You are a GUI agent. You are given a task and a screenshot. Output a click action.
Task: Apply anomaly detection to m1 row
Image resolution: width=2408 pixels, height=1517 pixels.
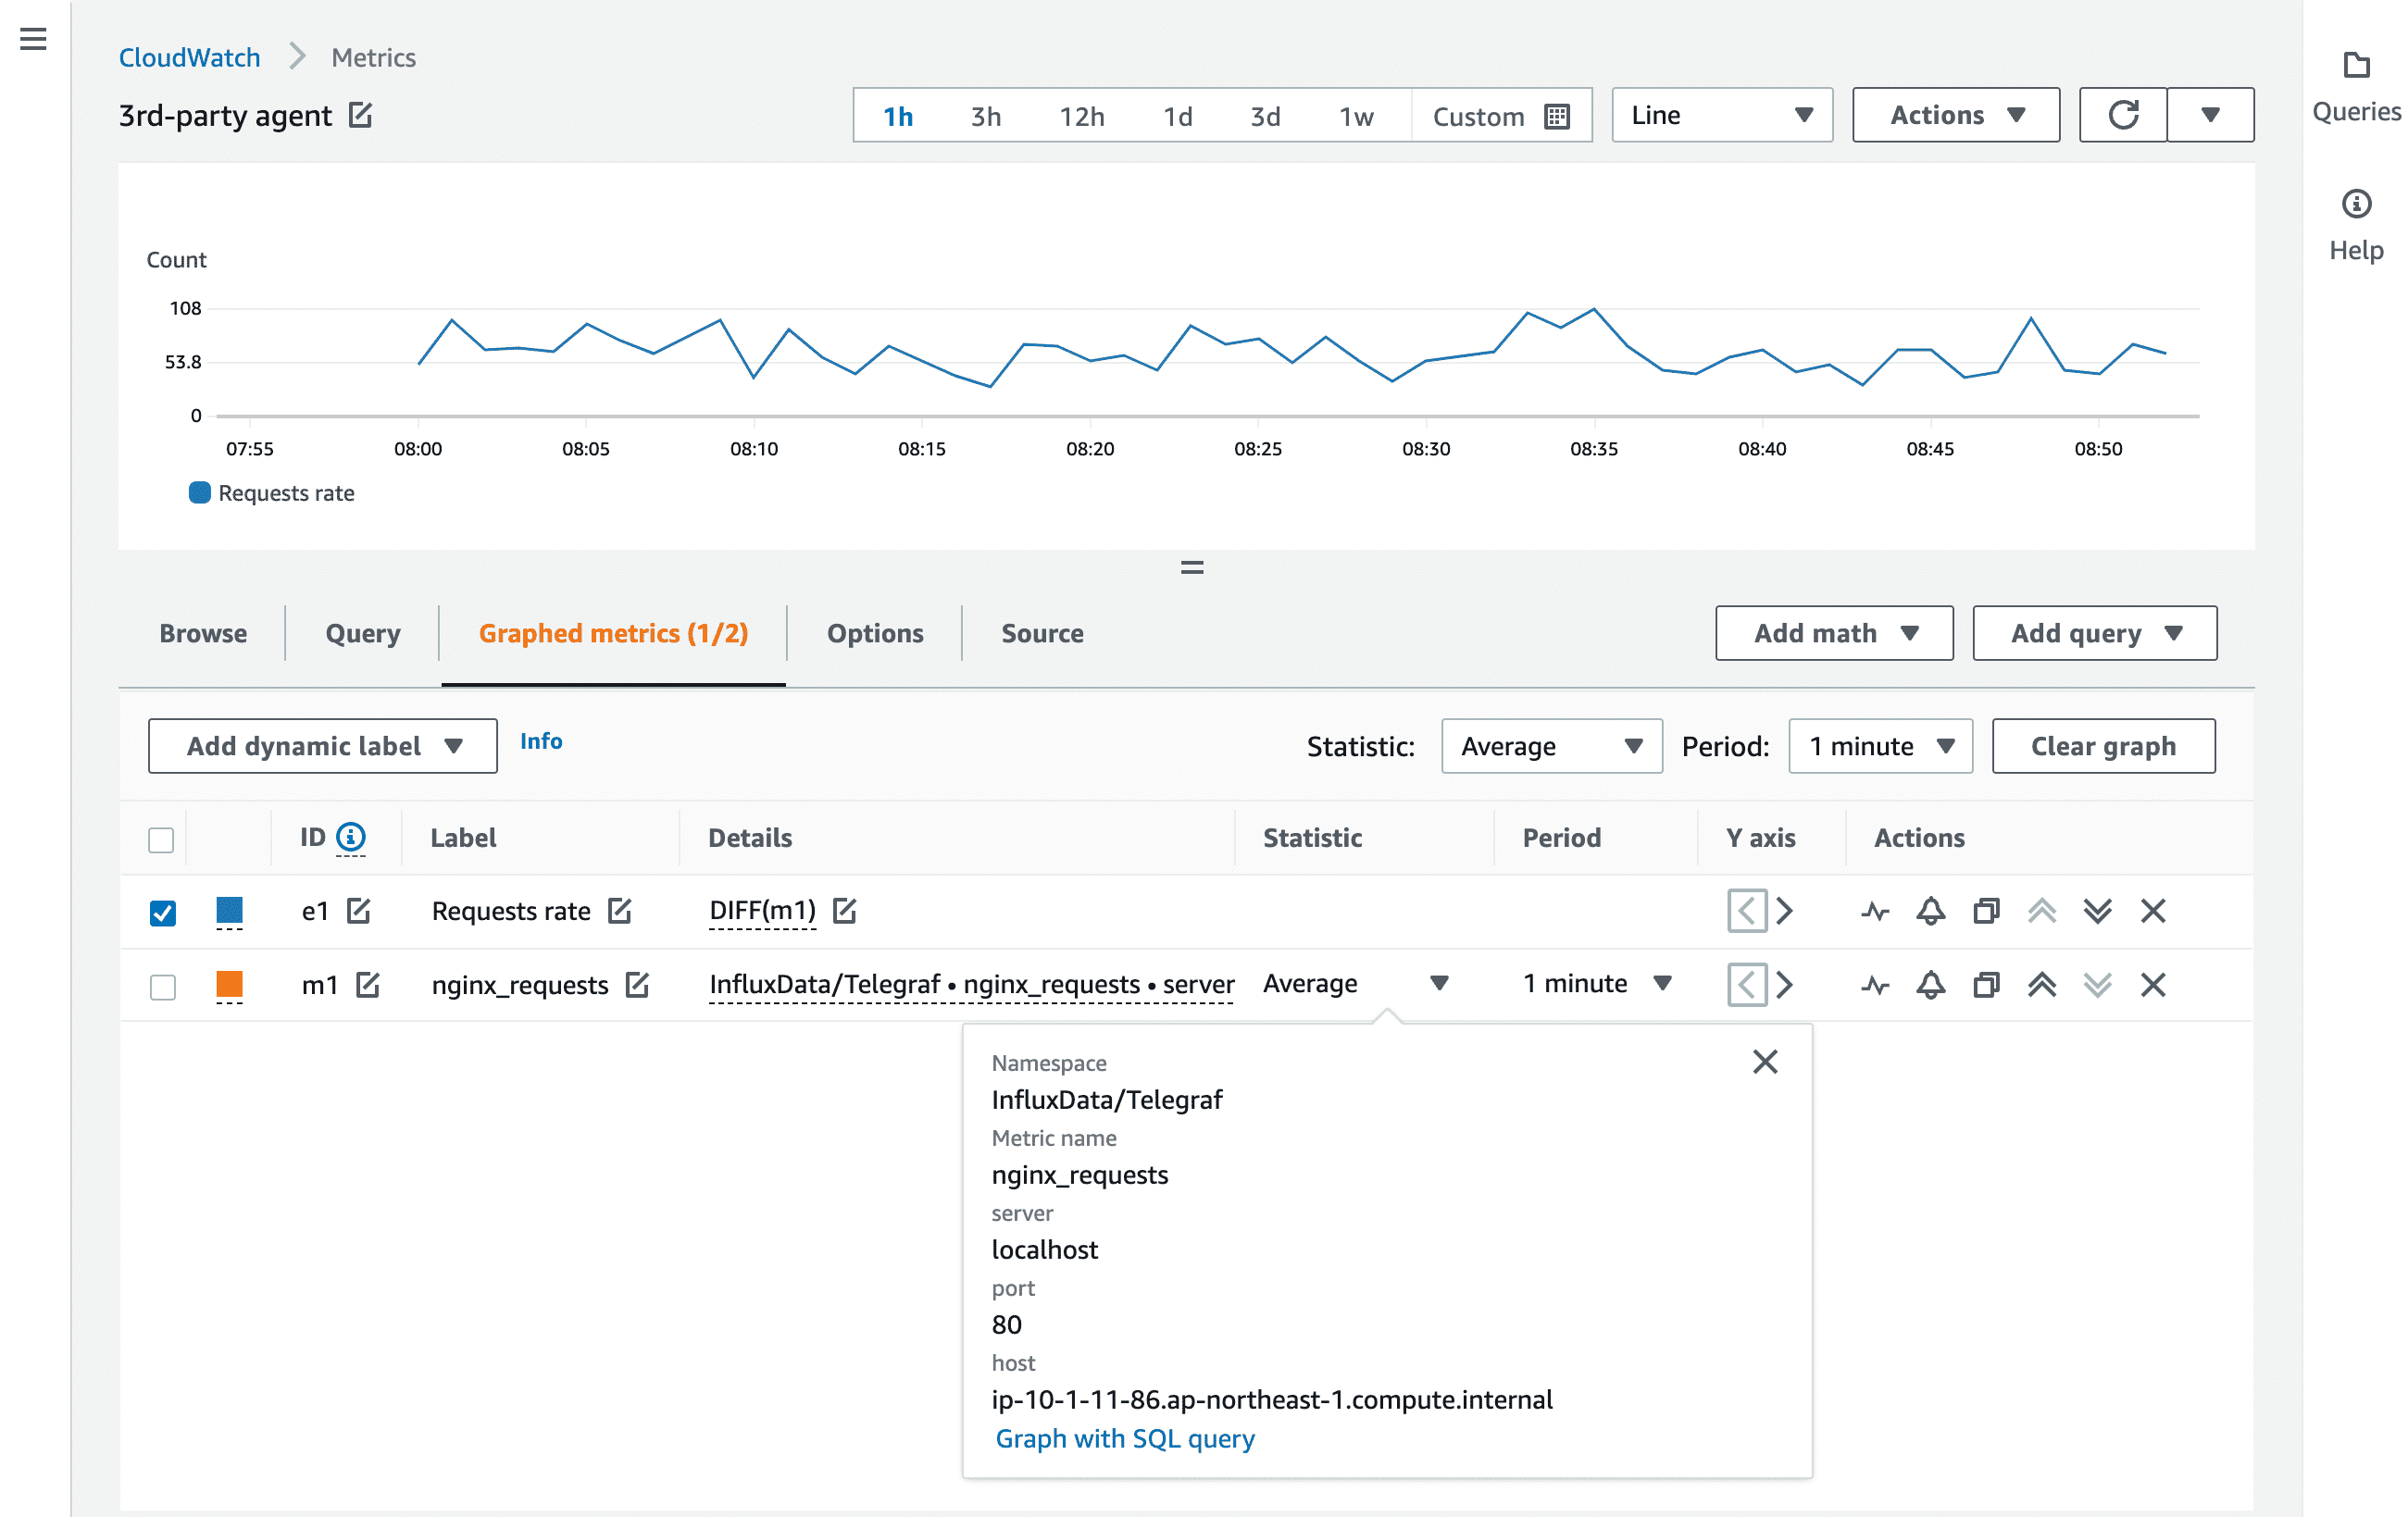coord(1875,985)
